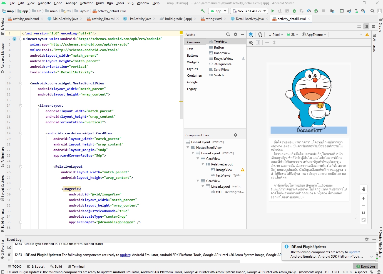Open the Logcat tool window
This screenshot has width=383, height=274.
click(36, 267)
